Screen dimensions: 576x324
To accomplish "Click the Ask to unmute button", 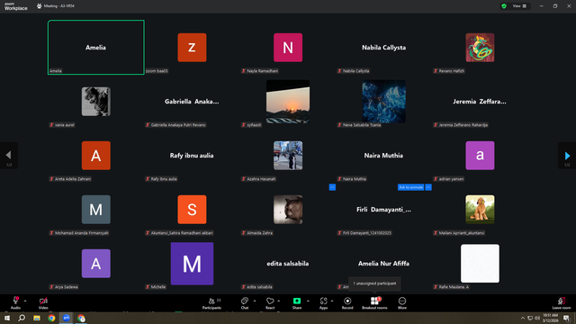I will tap(410, 187).
